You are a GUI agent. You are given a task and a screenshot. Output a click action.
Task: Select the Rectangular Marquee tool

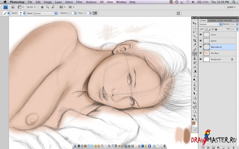pos(195,28)
